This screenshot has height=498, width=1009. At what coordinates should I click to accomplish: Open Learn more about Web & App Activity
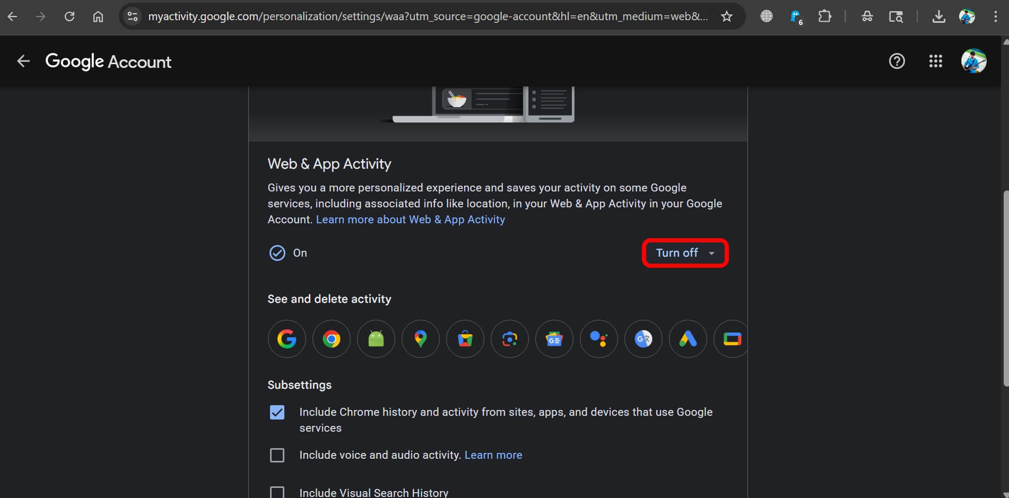tap(410, 220)
